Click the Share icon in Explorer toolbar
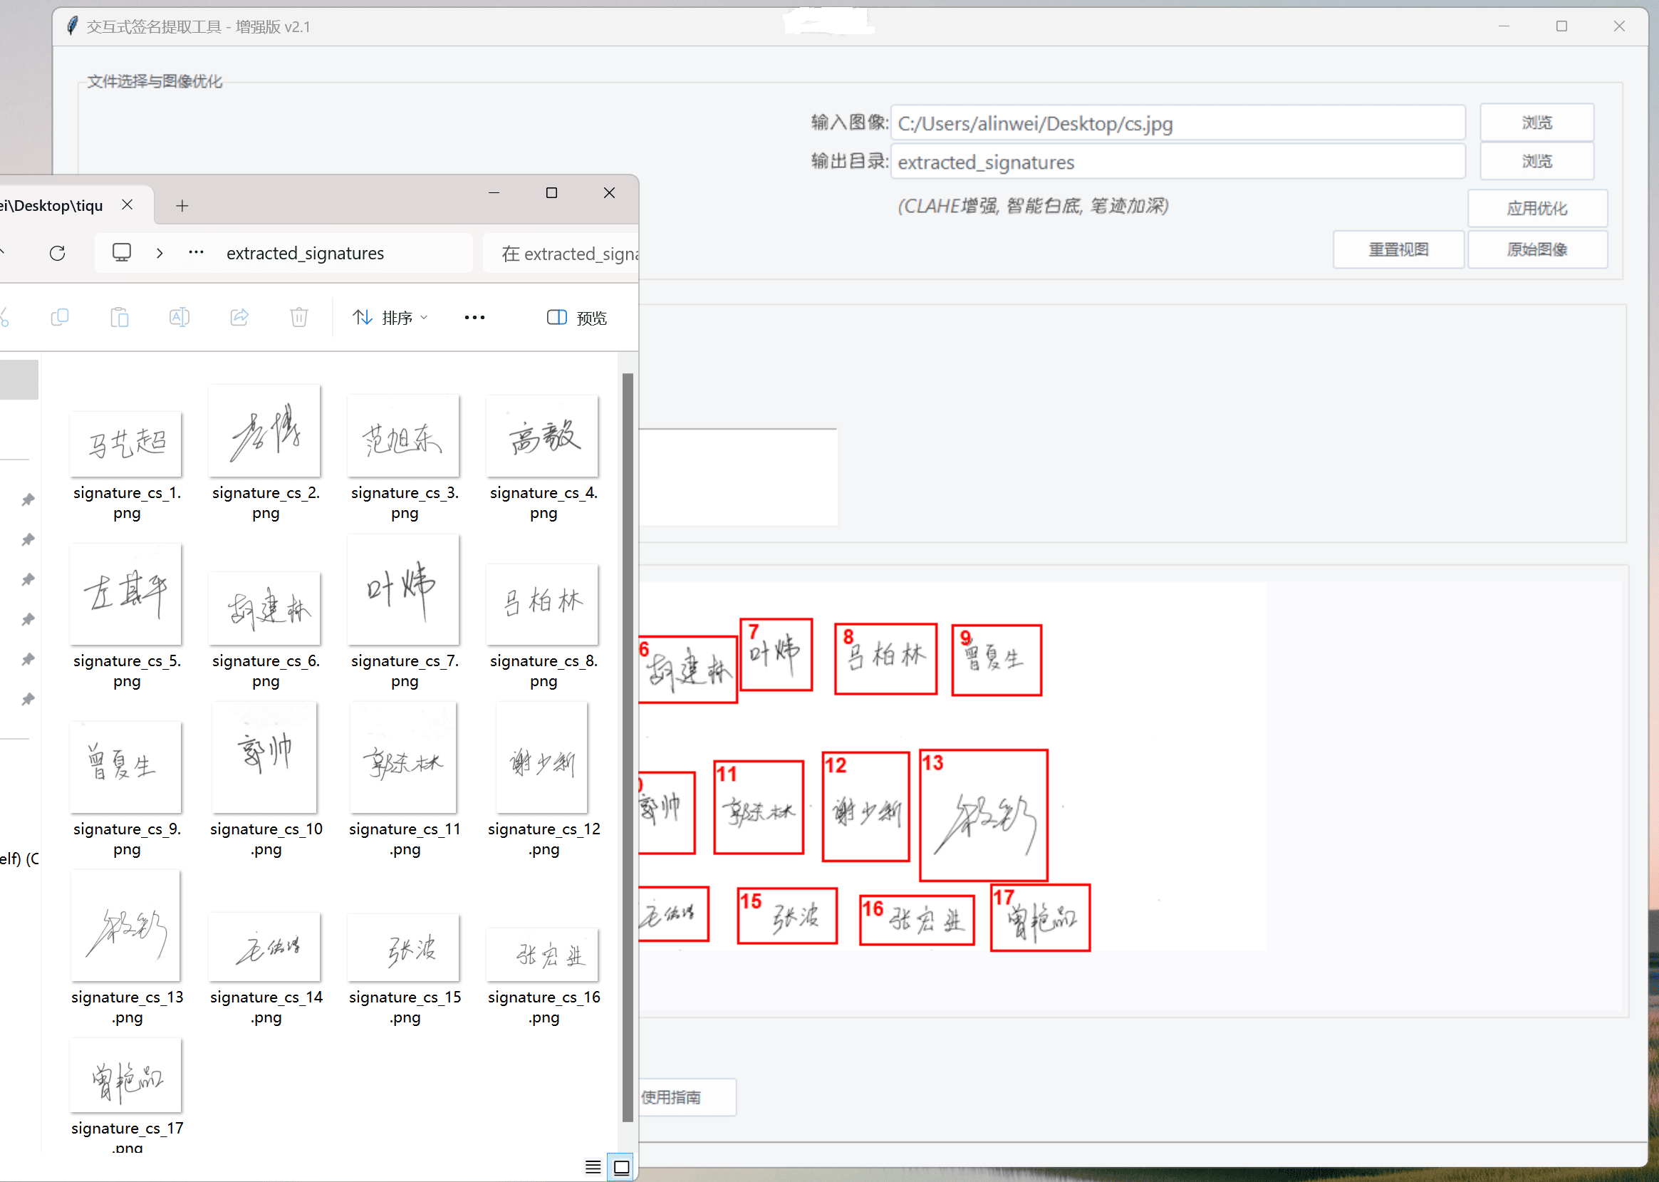The image size is (1659, 1182). coord(239,317)
